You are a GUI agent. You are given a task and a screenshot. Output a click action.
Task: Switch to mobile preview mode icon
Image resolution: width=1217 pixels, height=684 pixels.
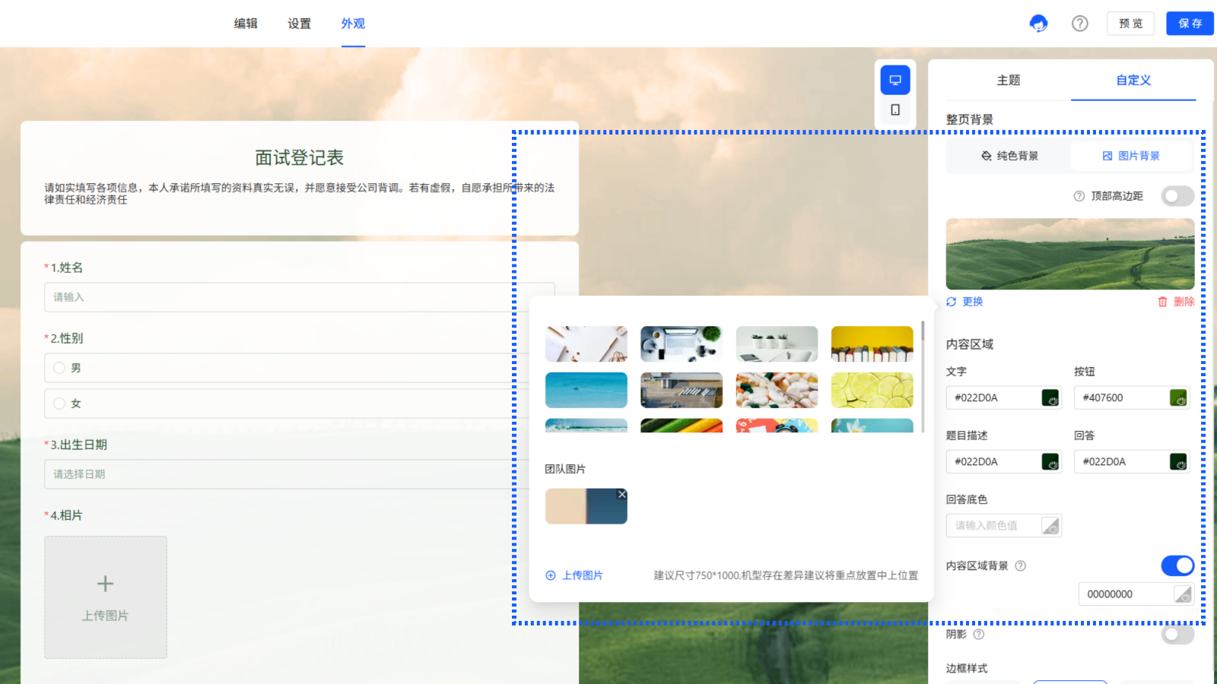coord(895,110)
